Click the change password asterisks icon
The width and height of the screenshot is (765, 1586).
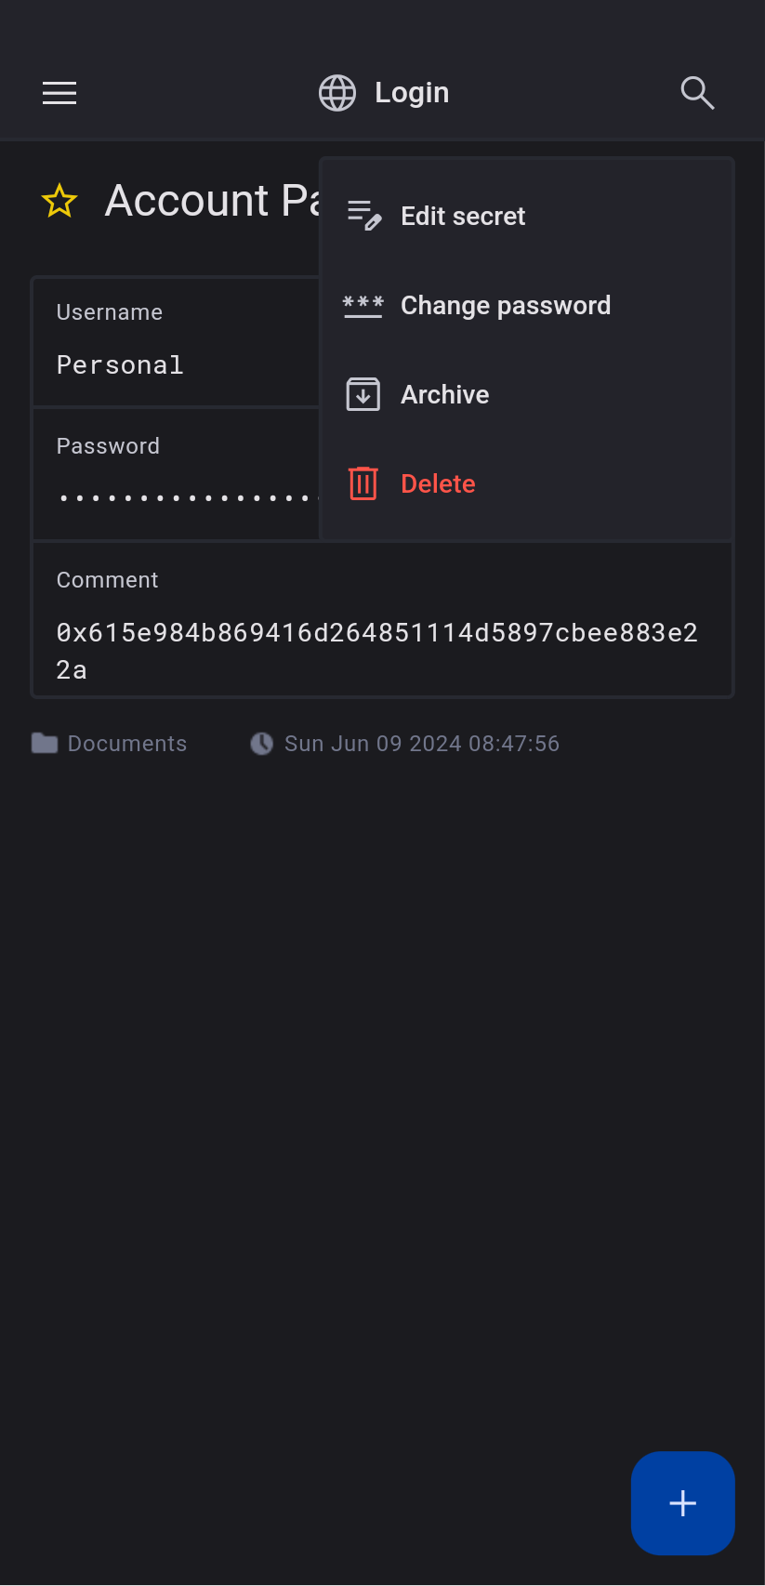(363, 306)
